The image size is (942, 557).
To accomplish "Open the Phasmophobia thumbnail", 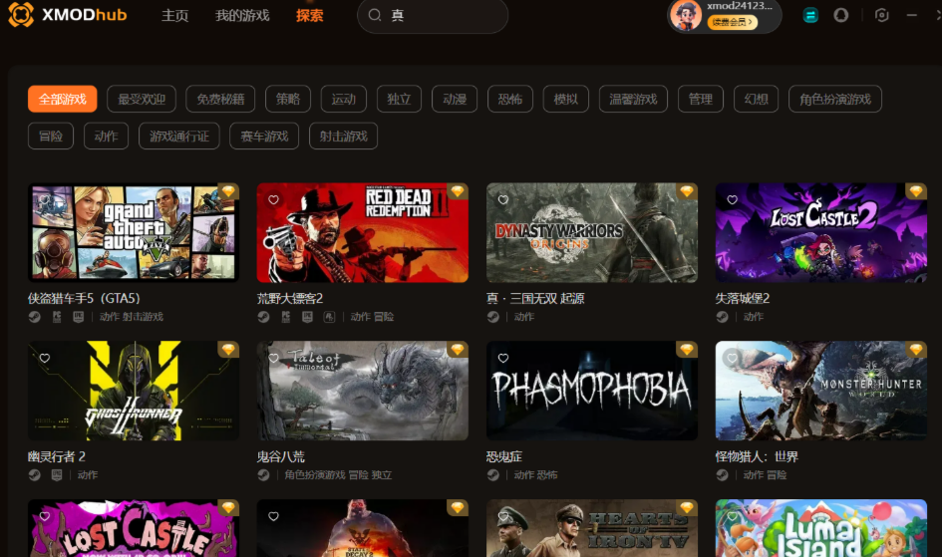I will point(592,391).
